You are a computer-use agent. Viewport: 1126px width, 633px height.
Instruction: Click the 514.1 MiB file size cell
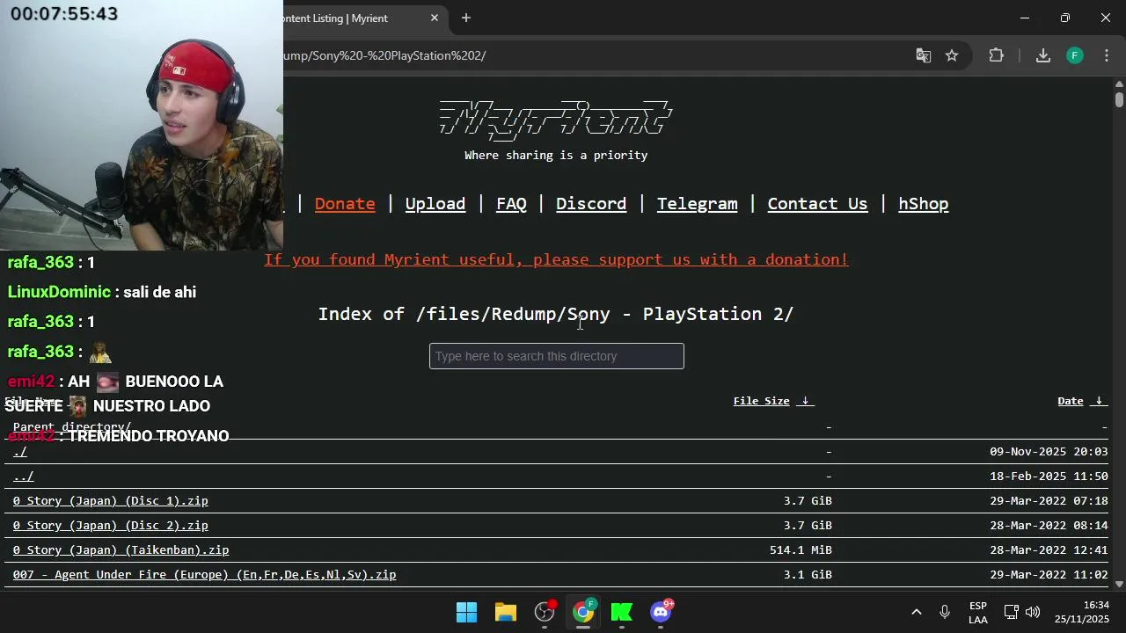[801, 550]
